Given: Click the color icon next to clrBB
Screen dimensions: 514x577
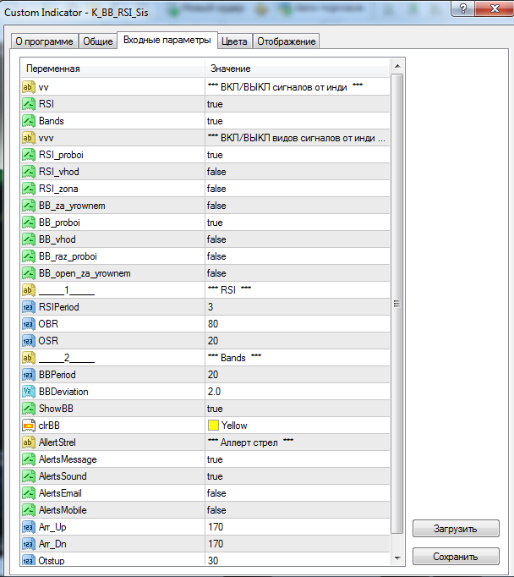Looking at the screenshot, I should pyautogui.click(x=29, y=426).
